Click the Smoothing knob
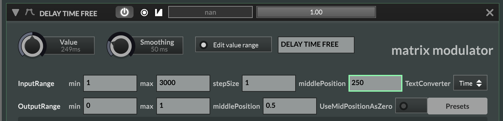Screen dimensions: 503x121 121,46
